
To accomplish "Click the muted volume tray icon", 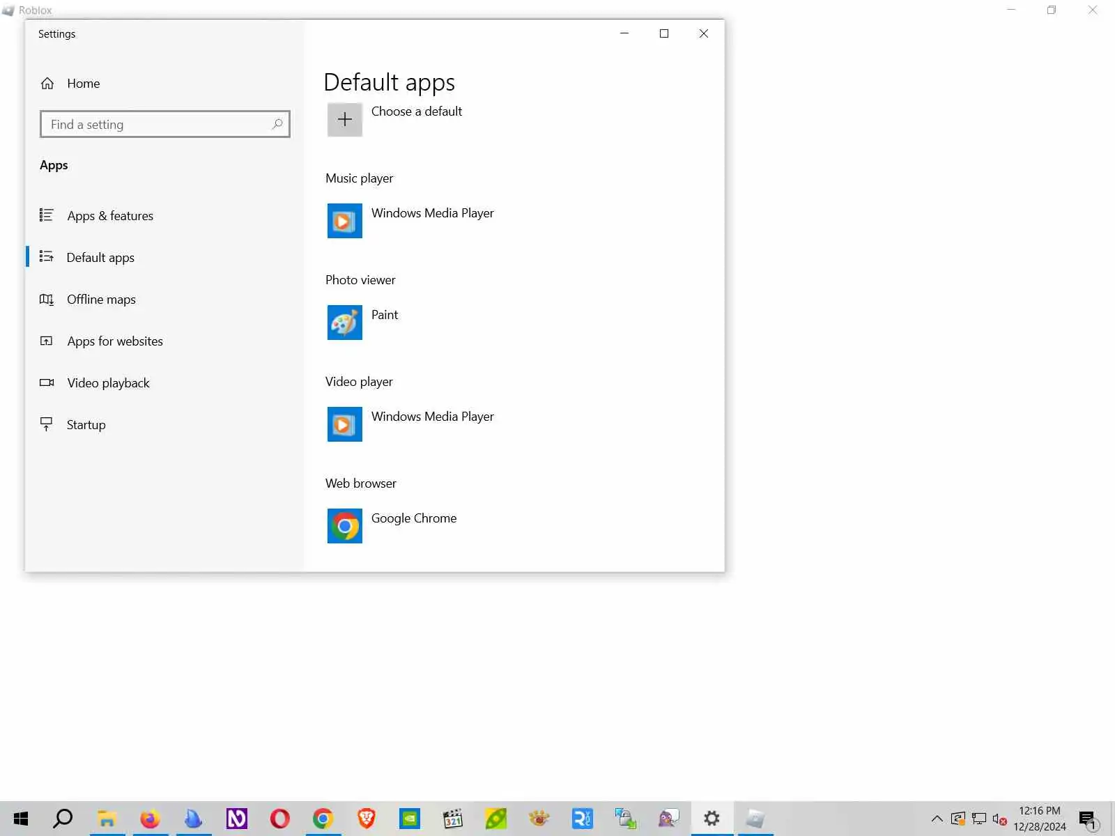I will tap(1000, 819).
